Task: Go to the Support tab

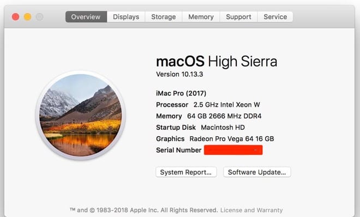Action: point(238,17)
